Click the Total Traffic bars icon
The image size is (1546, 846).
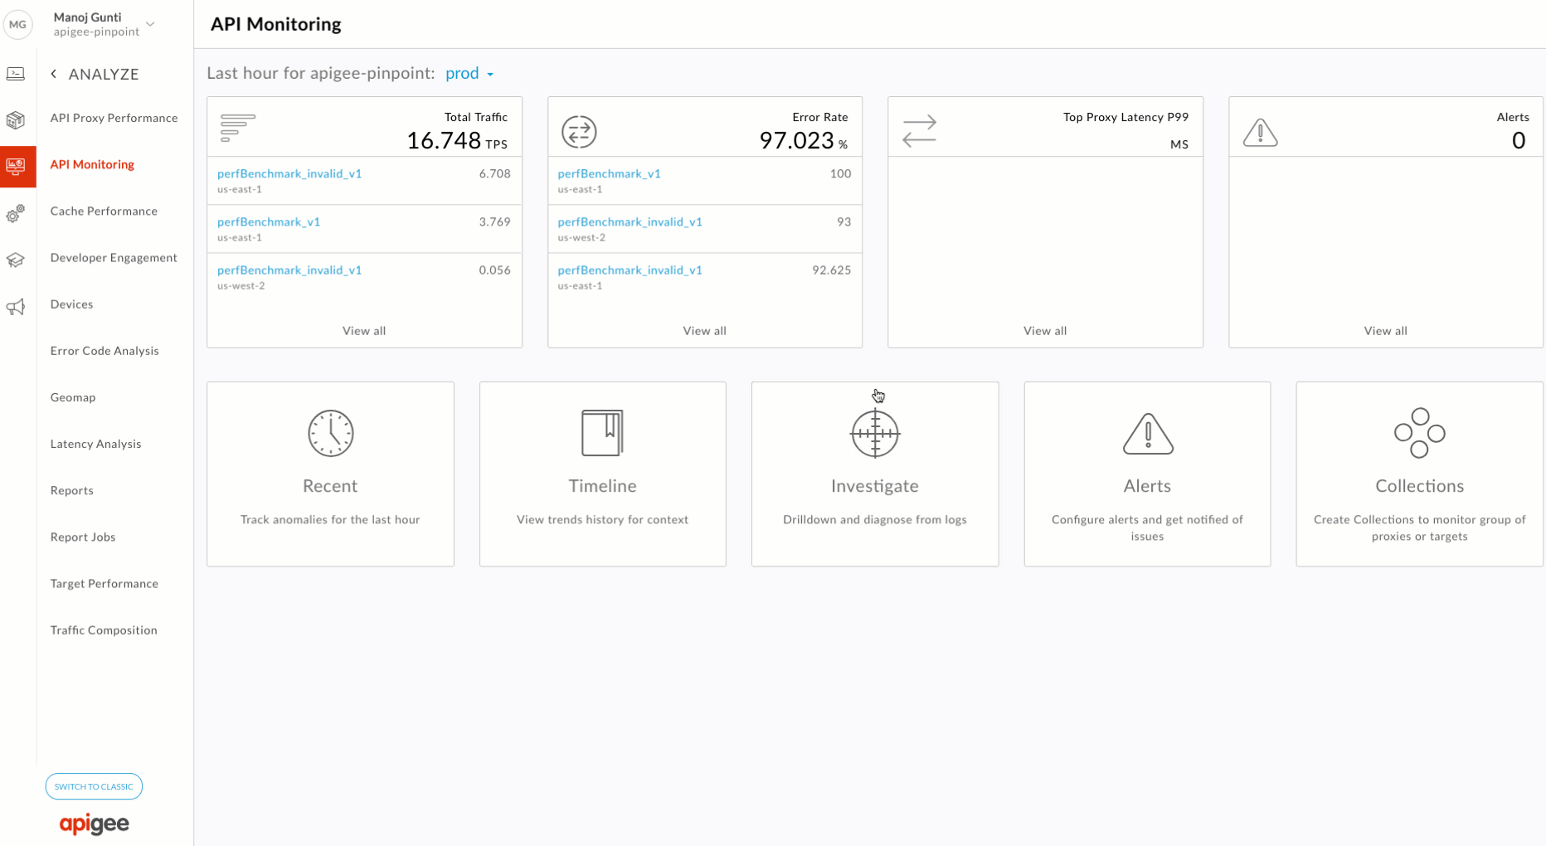238,129
